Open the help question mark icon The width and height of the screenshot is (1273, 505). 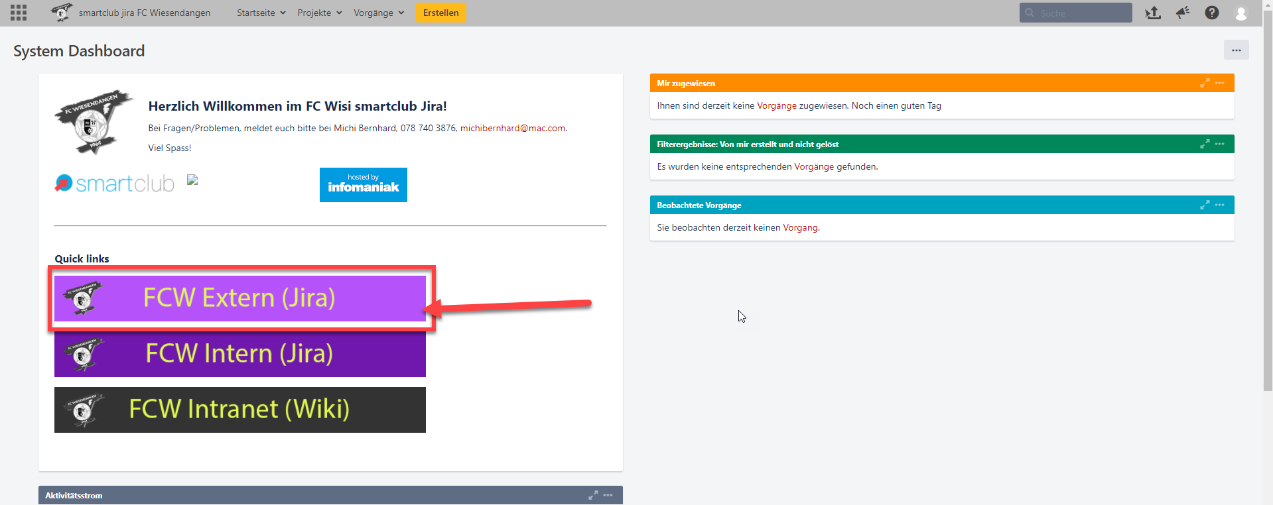coord(1212,13)
